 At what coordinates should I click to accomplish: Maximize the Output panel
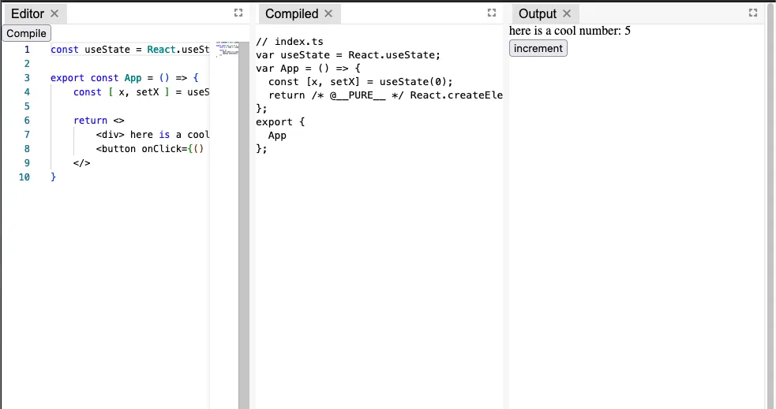752,13
